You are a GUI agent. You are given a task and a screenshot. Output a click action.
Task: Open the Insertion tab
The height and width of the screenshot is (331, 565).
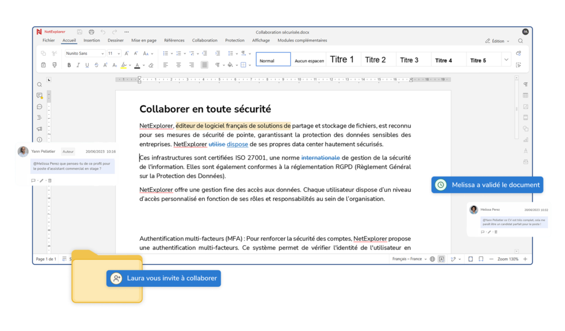[92, 40]
